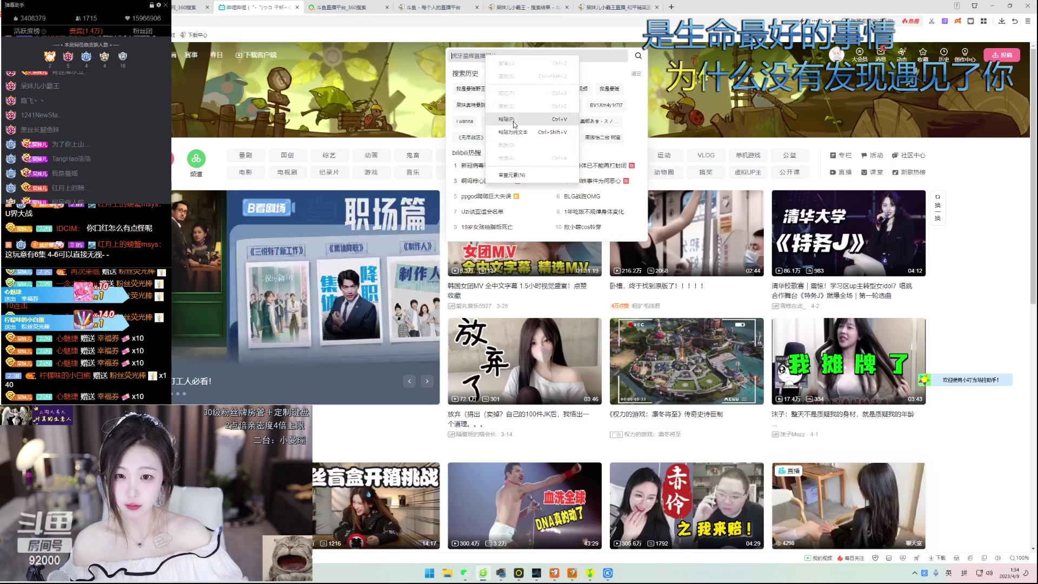
Task: Click the purple translate icon in browser toolbar
Action: (944, 21)
